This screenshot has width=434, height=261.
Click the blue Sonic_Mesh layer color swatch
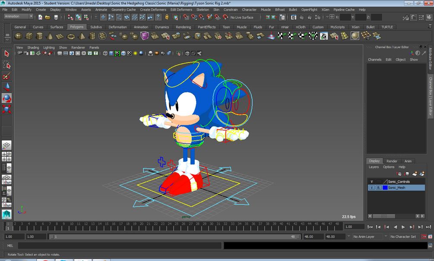point(385,187)
